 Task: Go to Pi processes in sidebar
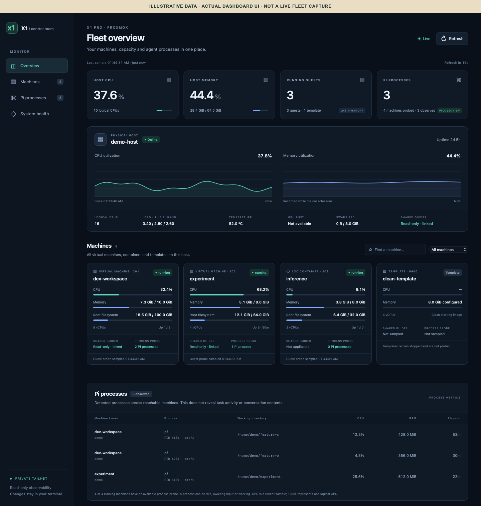(x=37, y=98)
